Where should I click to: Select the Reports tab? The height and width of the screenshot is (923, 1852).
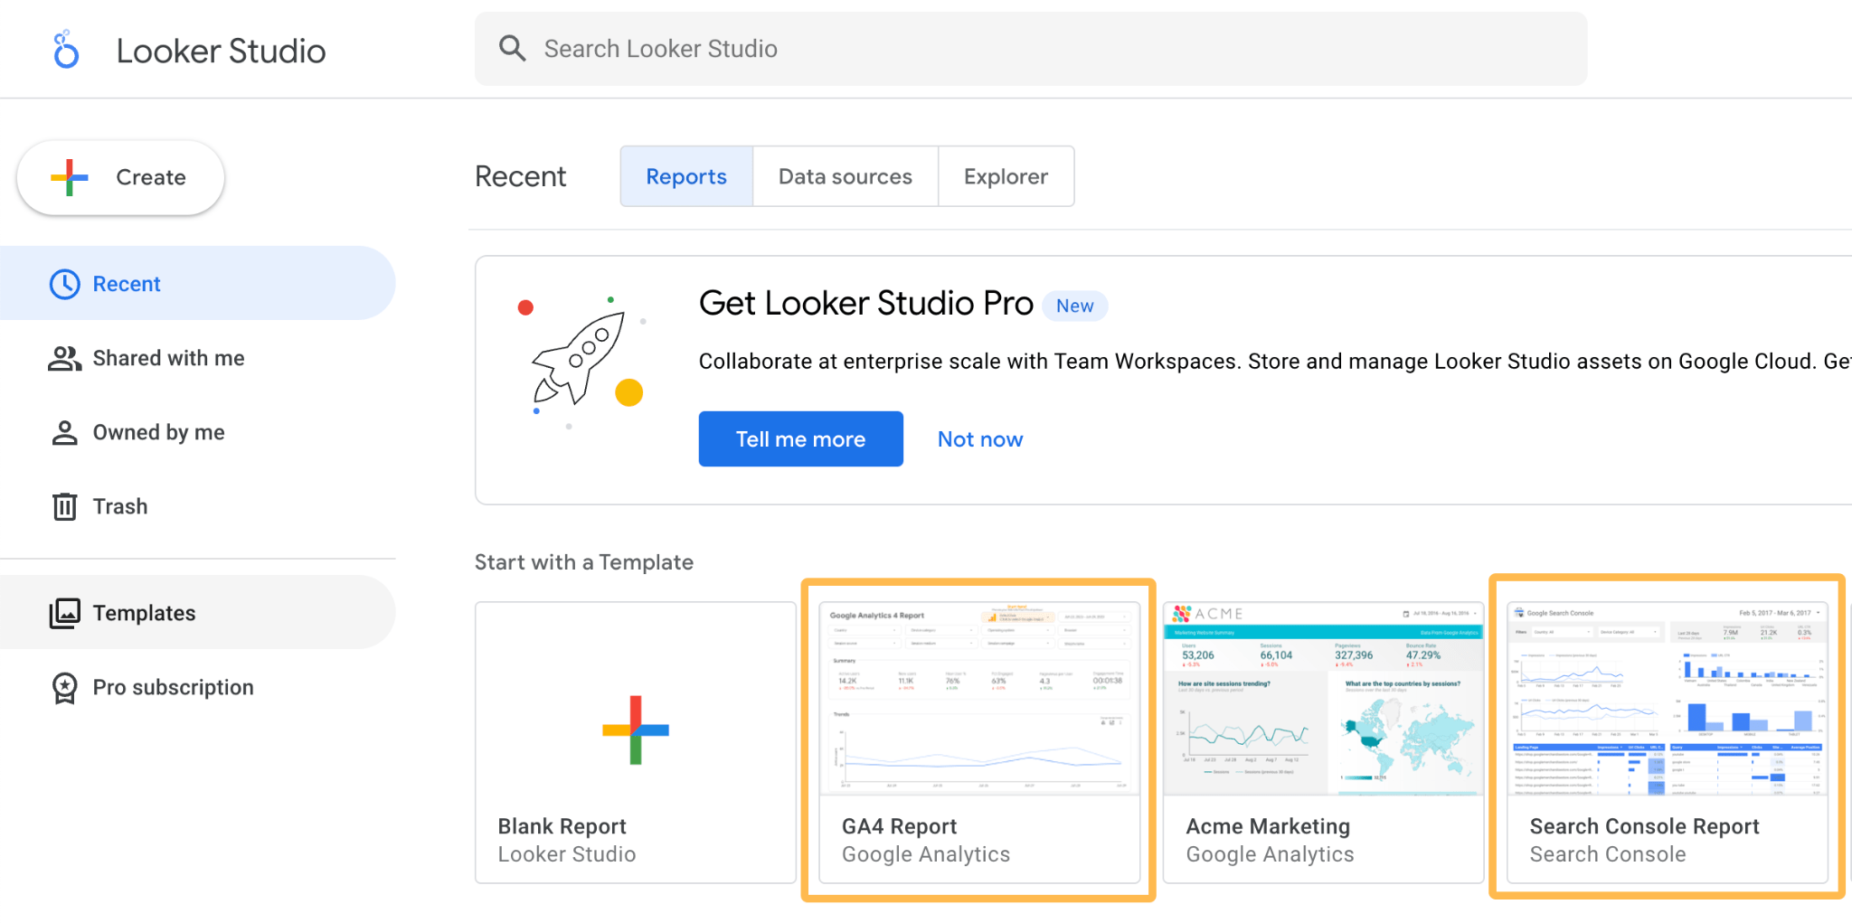[685, 176]
